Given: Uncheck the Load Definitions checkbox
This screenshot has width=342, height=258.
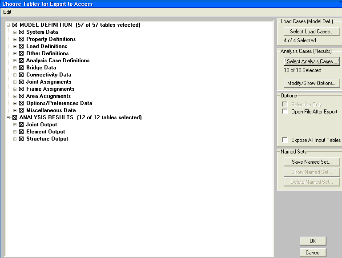Looking at the screenshot, I should click(21, 46).
